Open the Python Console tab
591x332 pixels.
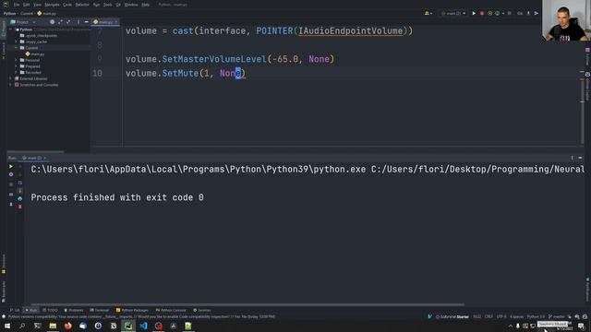pyautogui.click(x=171, y=310)
